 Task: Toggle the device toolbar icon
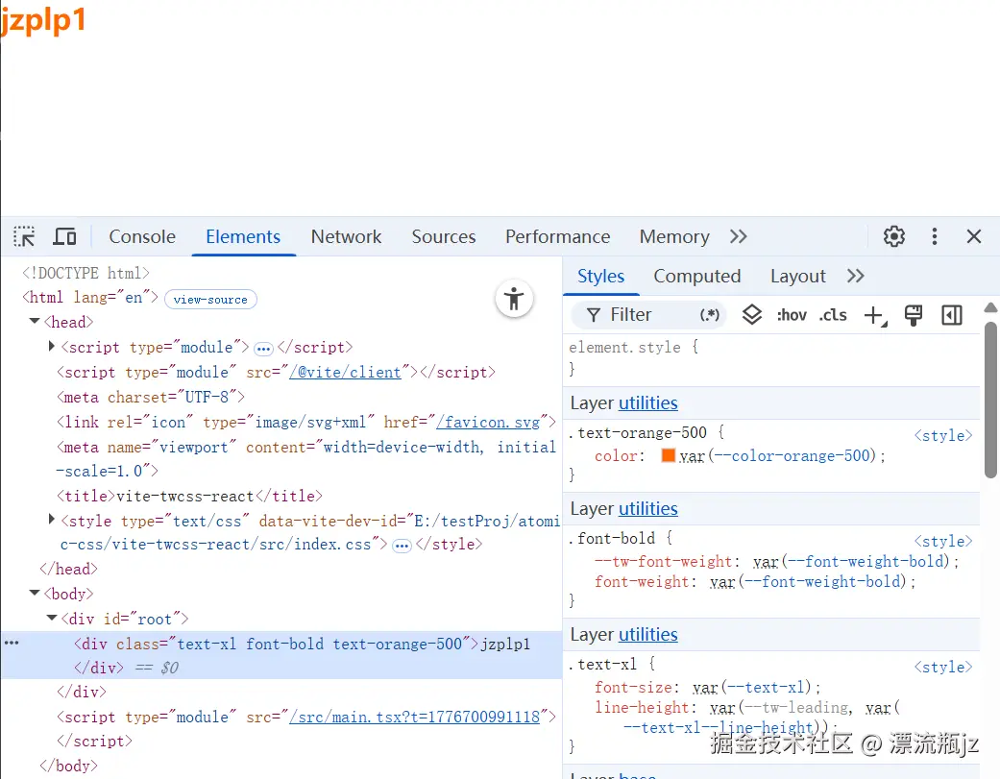[x=64, y=236]
